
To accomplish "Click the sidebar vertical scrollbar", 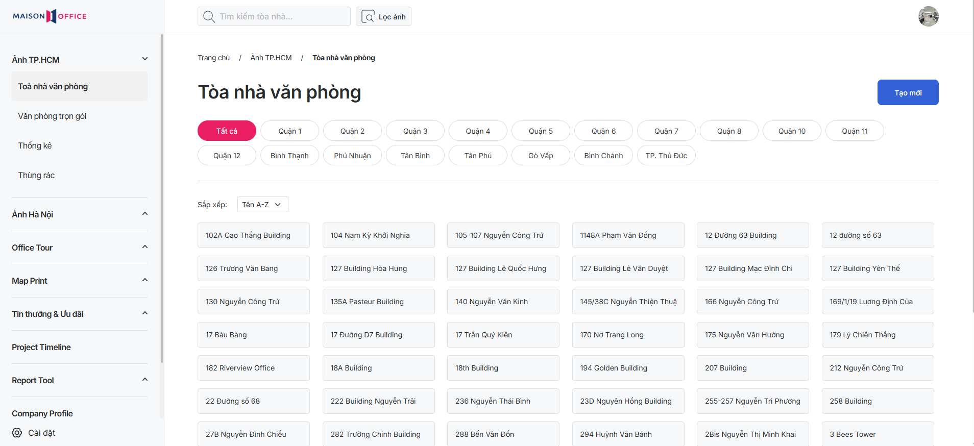I will [x=162, y=204].
